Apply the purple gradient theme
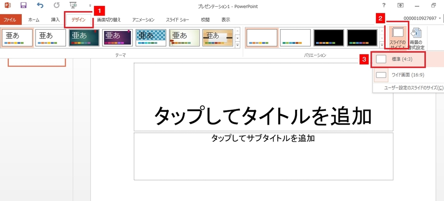This screenshot has height=201, width=444. pyautogui.click(x=117, y=38)
